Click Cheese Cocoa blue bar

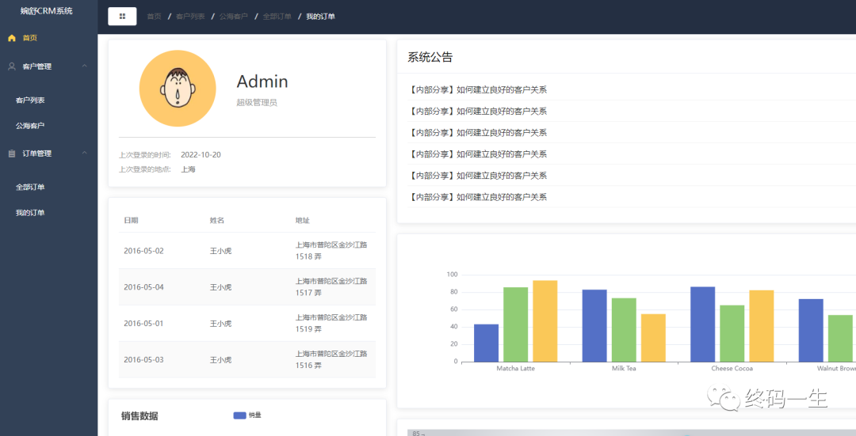702,324
